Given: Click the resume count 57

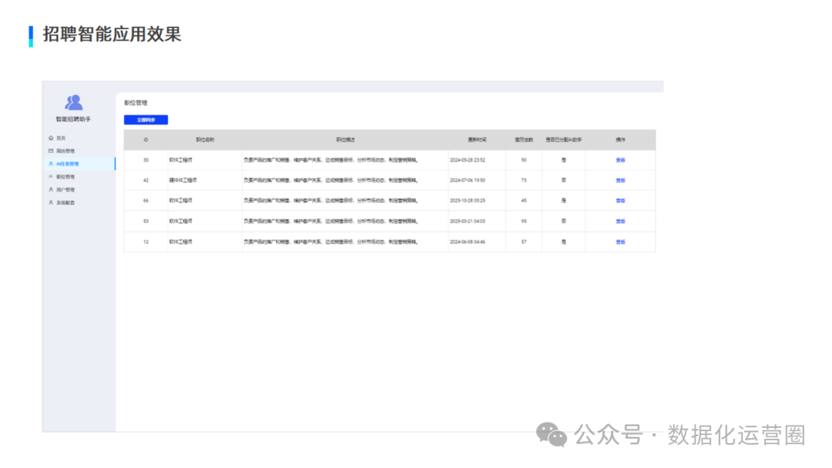Looking at the screenshot, I should click(x=524, y=242).
